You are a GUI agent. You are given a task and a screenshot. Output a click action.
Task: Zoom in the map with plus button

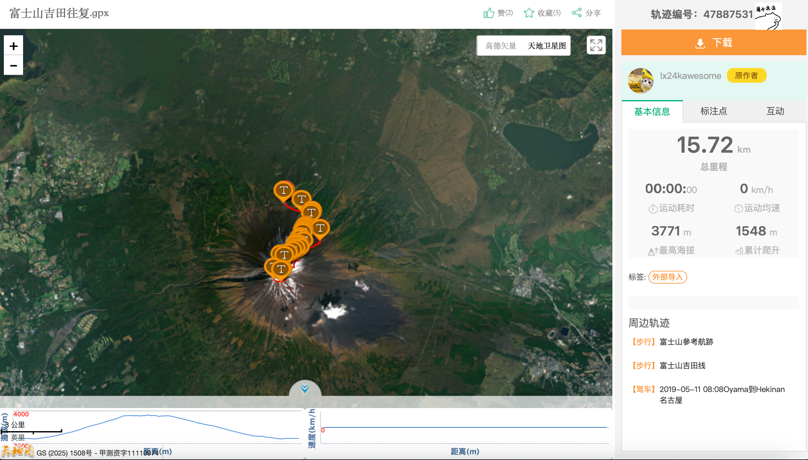click(13, 46)
